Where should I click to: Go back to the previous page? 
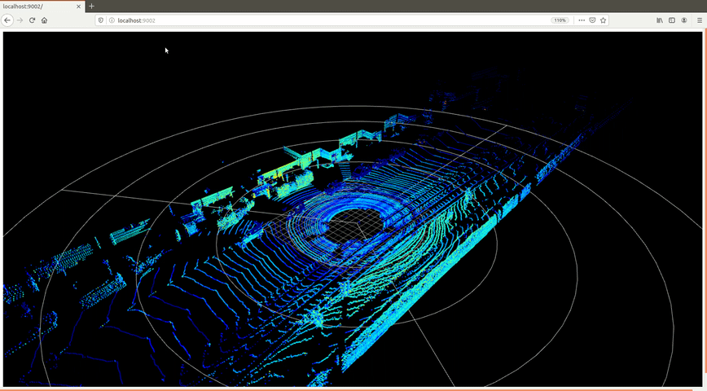(7, 20)
